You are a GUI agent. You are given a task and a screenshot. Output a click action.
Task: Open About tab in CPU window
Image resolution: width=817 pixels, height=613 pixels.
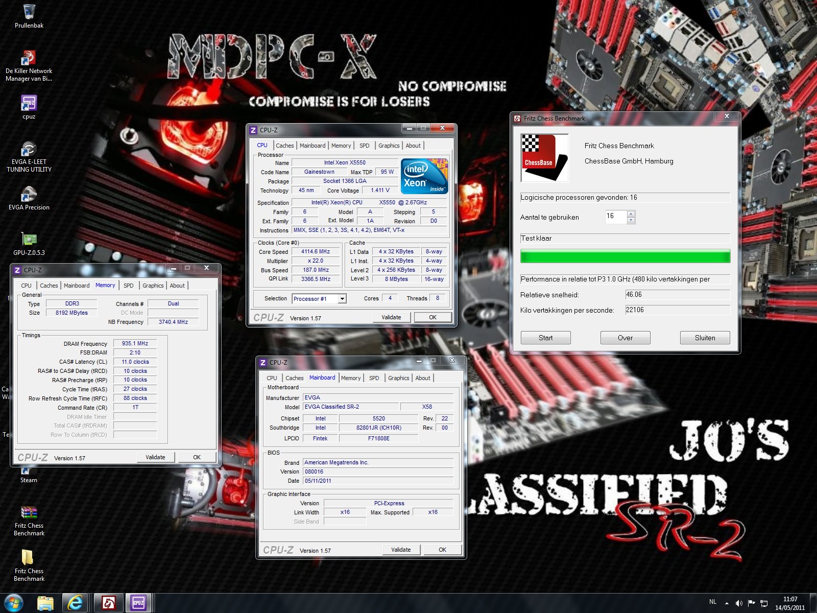click(413, 146)
